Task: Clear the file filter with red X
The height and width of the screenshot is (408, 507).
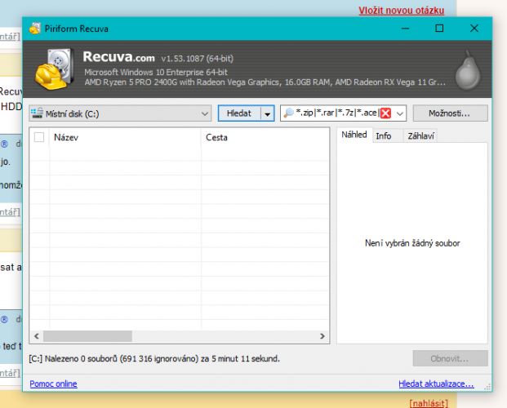Action: (385, 113)
